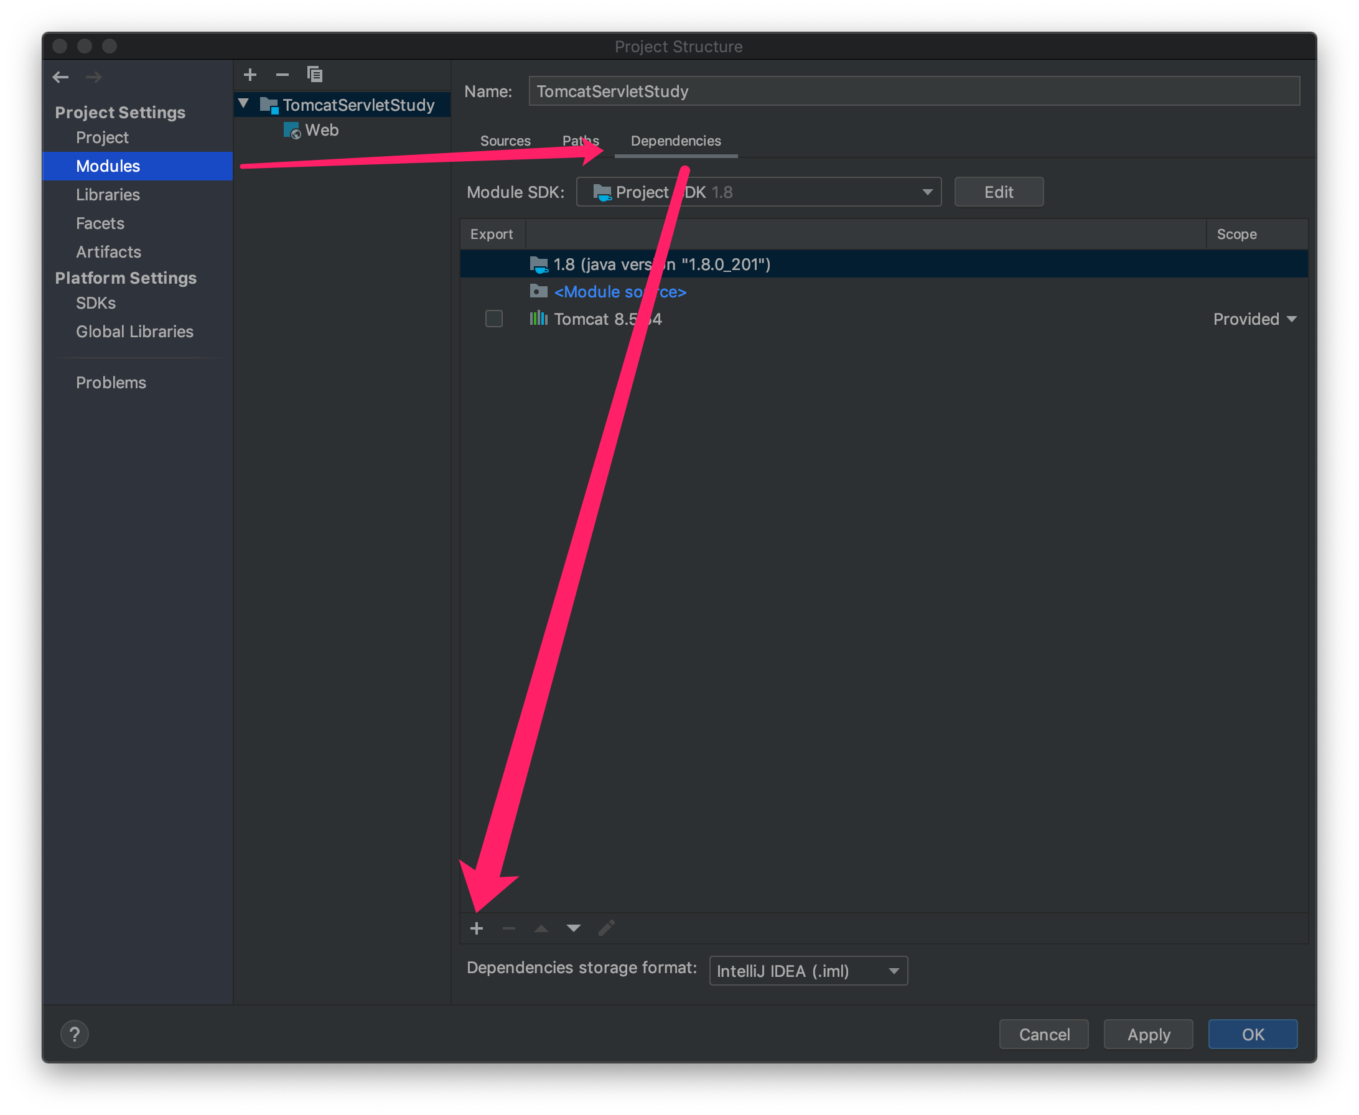
Task: Open Artifacts in Project Settings
Action: pyautogui.click(x=108, y=252)
